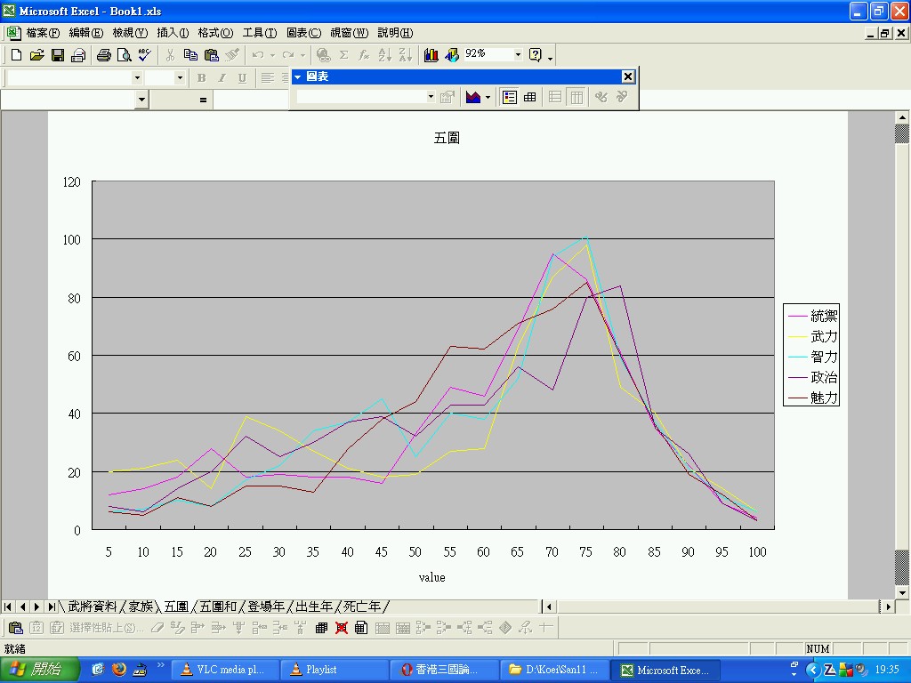Switch to Playlist taskbar button
The height and width of the screenshot is (683, 911).
[334, 670]
